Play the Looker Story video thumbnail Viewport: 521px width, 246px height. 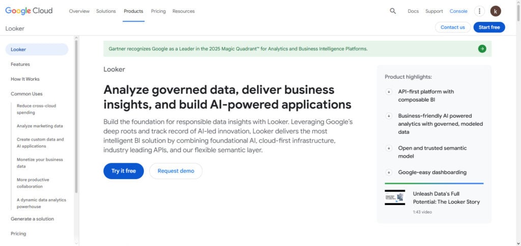(395, 197)
